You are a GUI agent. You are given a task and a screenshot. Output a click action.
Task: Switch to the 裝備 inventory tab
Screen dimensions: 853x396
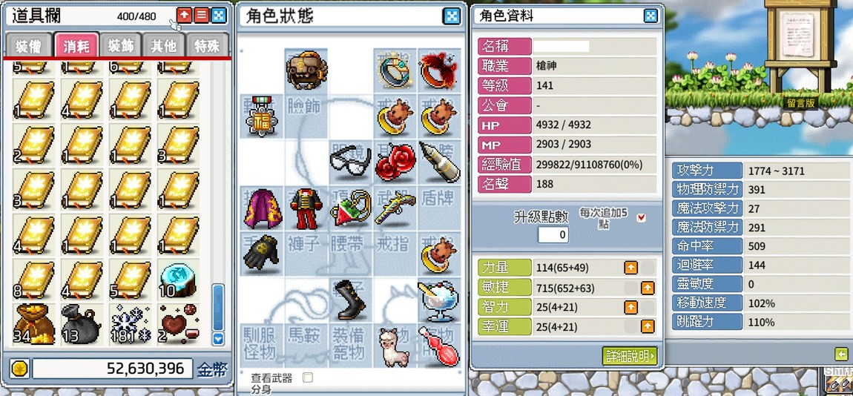click(x=30, y=45)
